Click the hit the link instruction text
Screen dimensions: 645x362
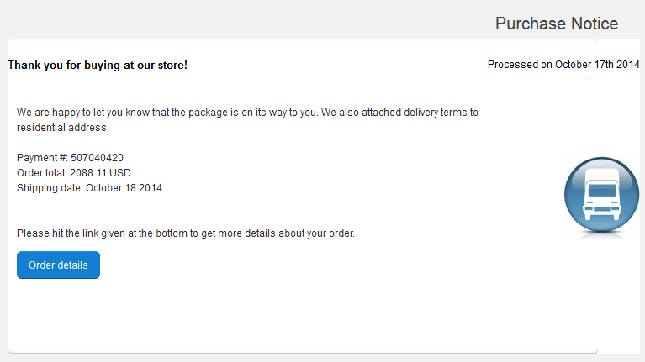(x=186, y=233)
